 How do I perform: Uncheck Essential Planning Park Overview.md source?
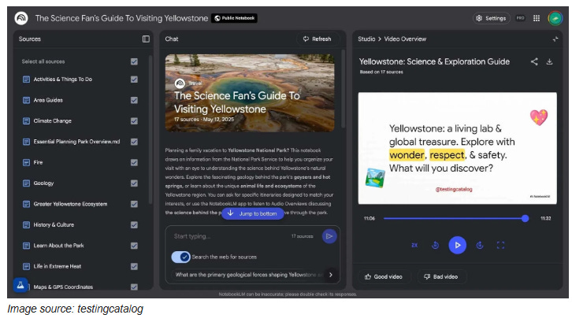[134, 142]
